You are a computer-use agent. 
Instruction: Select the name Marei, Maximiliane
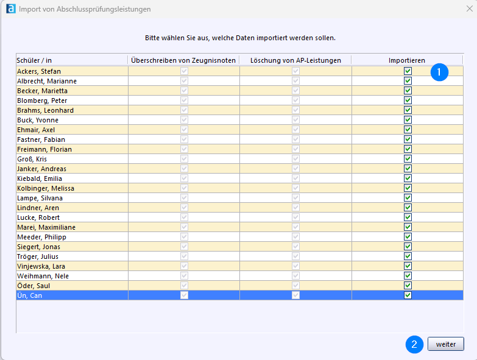(46, 227)
